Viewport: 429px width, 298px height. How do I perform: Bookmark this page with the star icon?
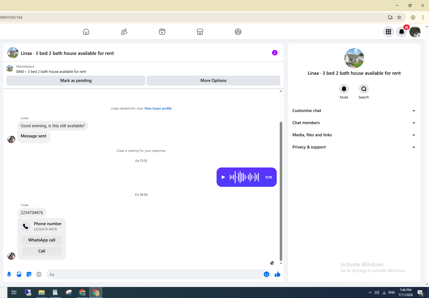click(399, 17)
